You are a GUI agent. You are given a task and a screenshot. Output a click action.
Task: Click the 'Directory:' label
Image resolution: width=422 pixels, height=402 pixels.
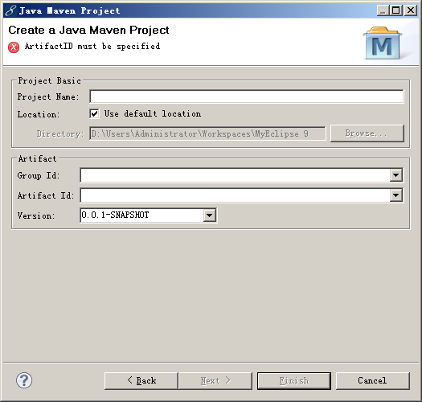point(60,133)
